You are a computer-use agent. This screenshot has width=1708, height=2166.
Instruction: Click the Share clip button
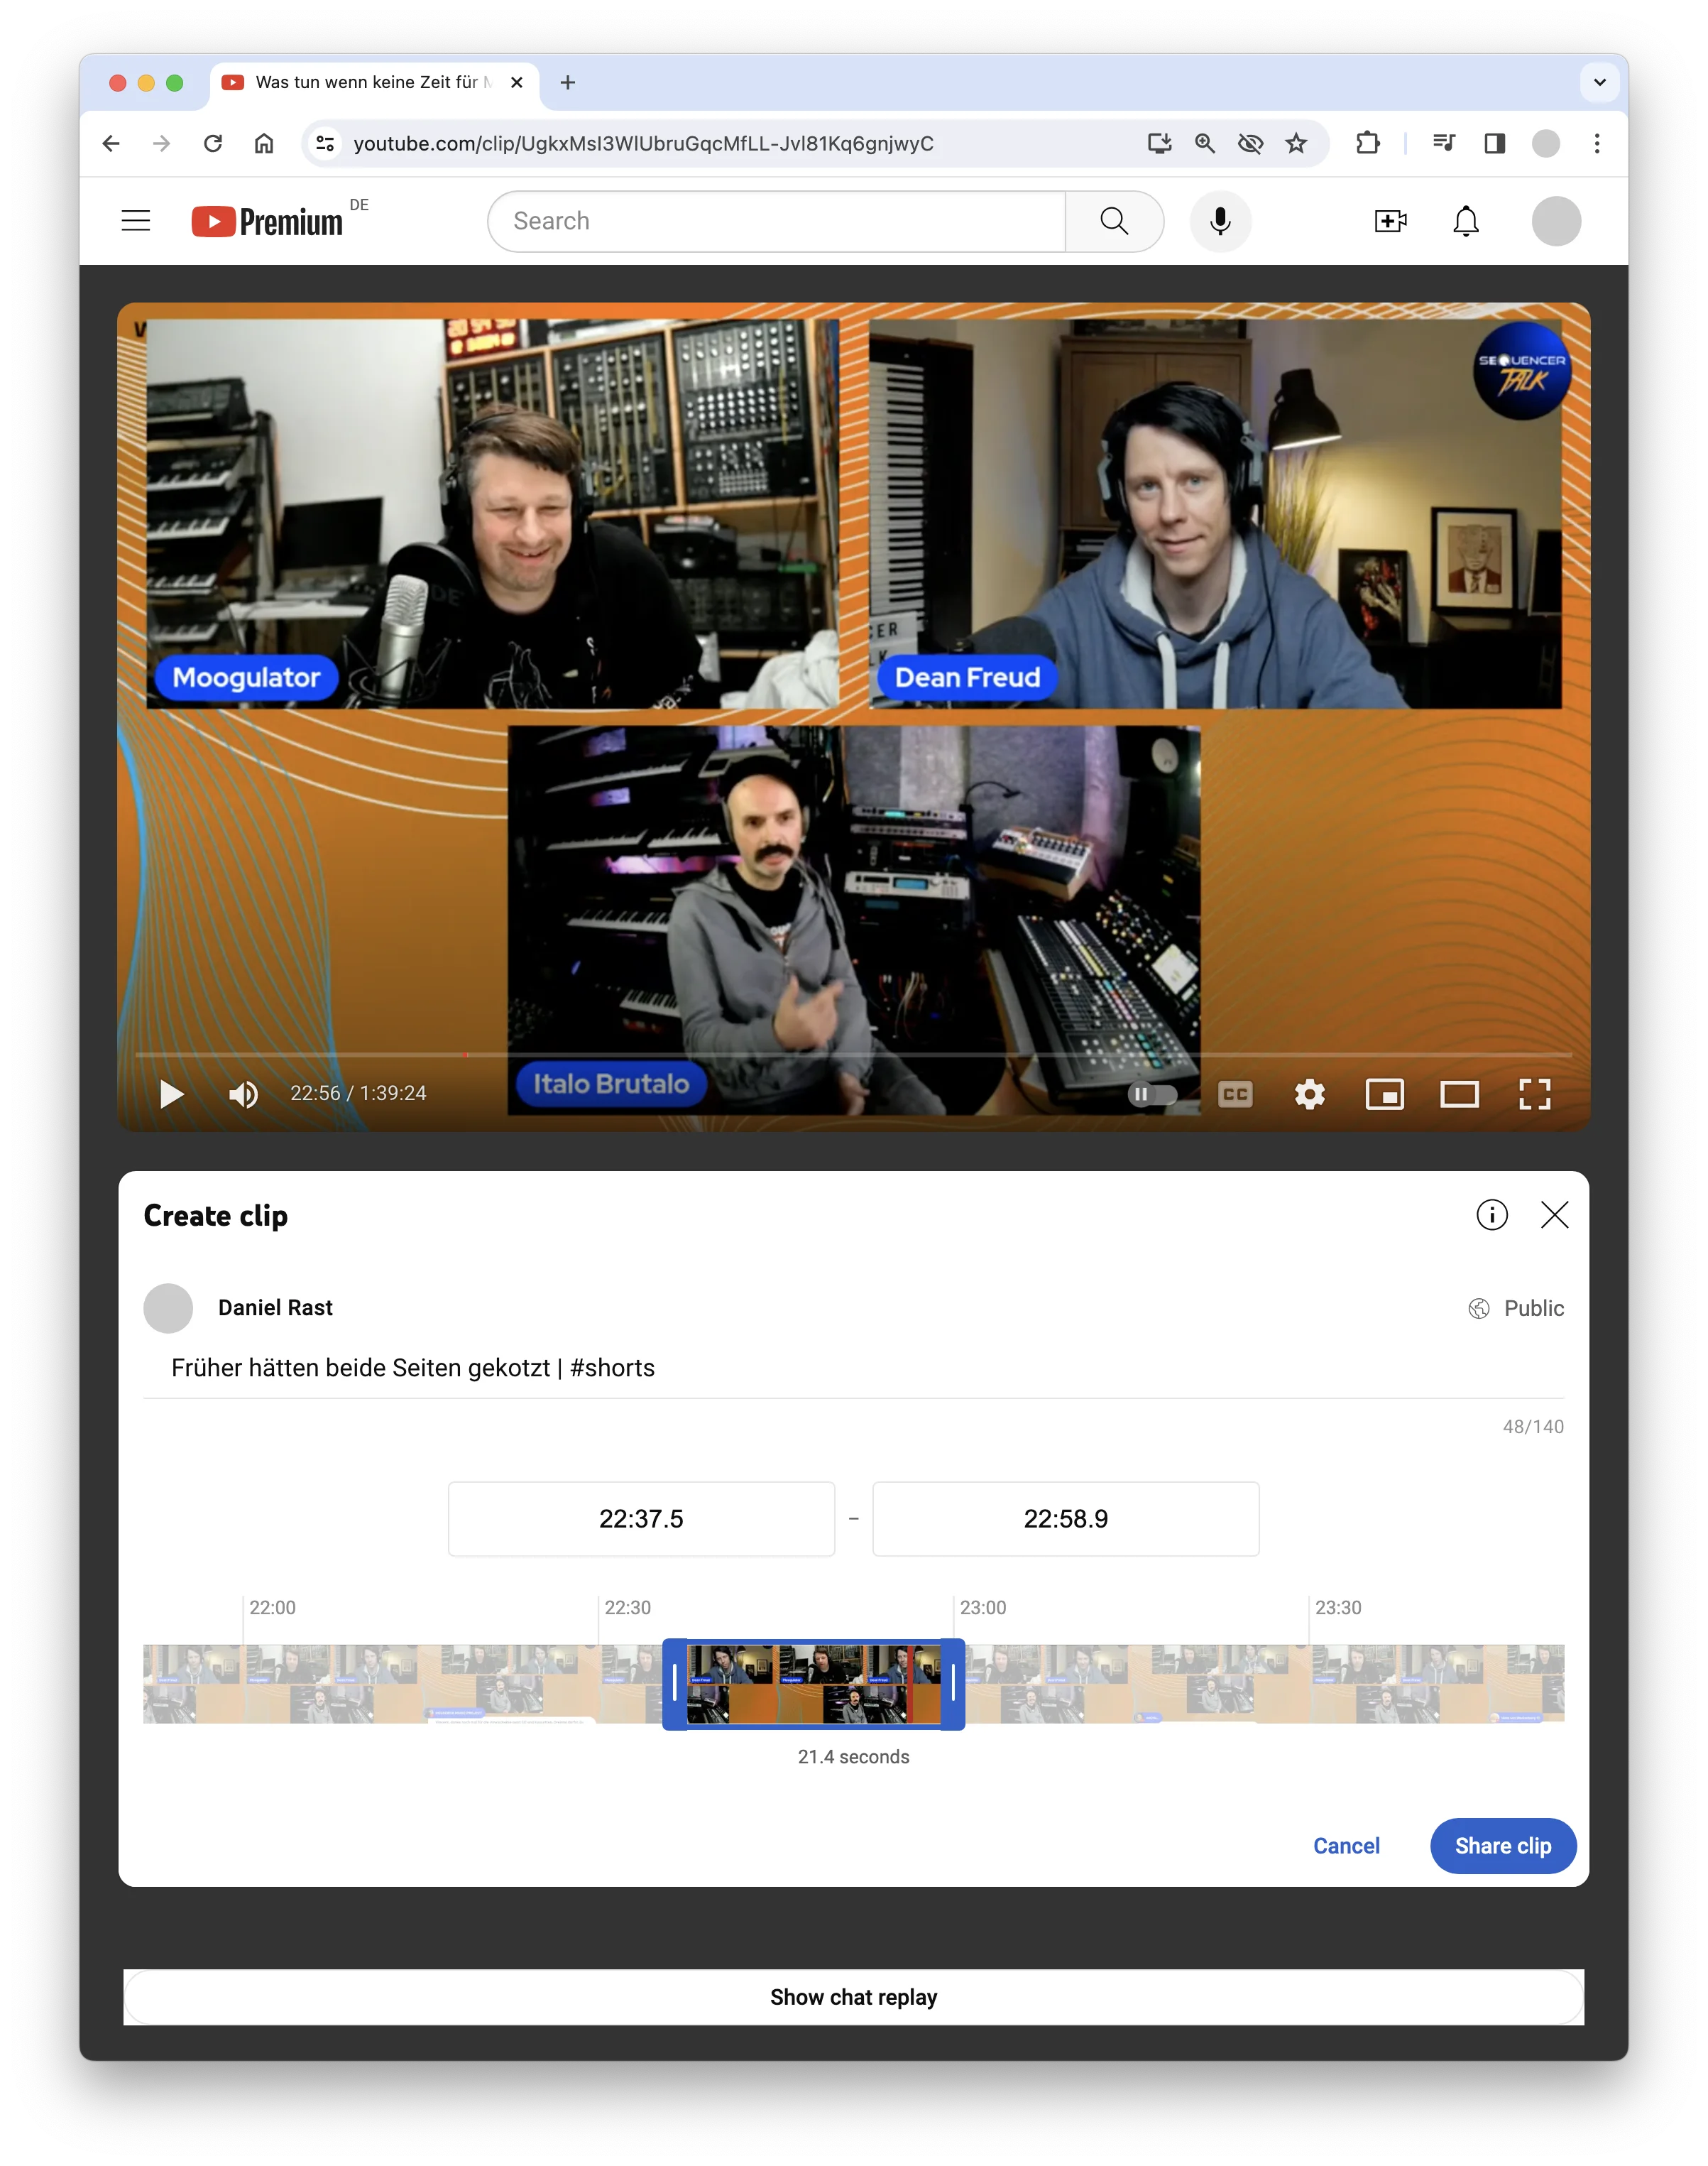point(1502,1846)
